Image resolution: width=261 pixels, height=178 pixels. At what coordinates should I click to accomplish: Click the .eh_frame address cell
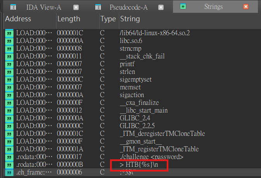point(34,172)
